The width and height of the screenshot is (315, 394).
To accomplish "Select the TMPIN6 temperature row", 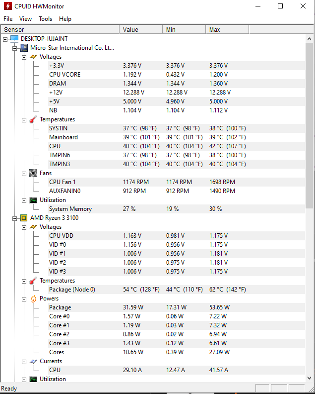I will [x=177, y=155].
